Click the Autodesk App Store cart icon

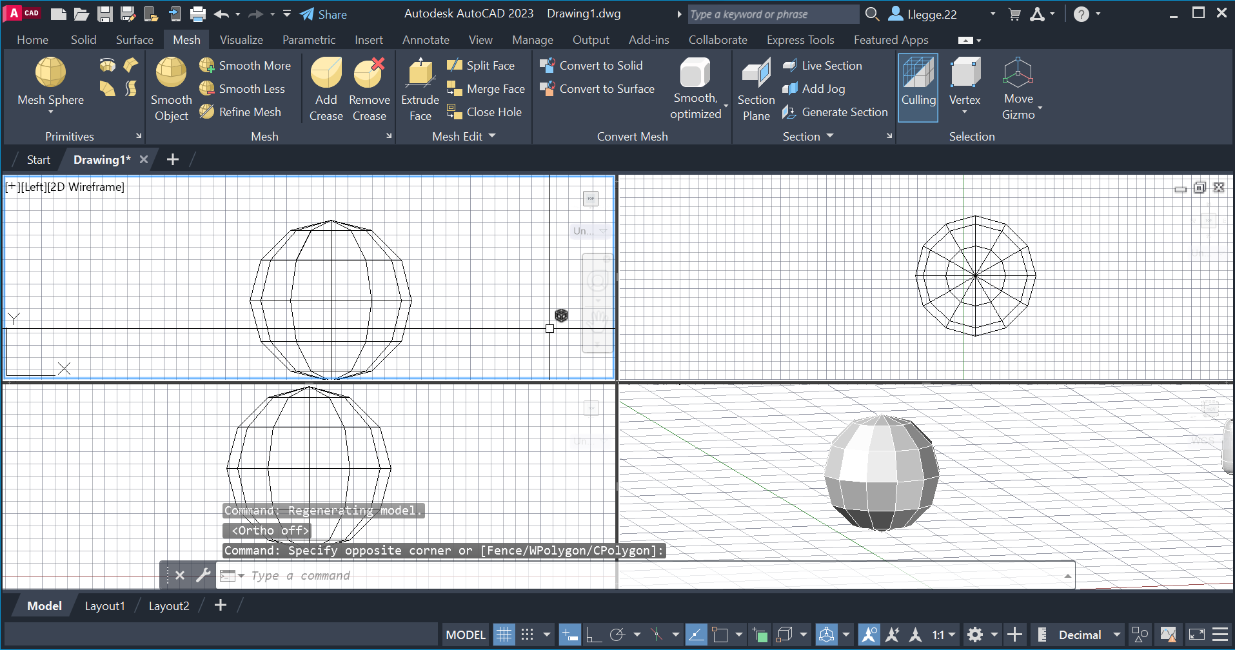[x=1014, y=14]
